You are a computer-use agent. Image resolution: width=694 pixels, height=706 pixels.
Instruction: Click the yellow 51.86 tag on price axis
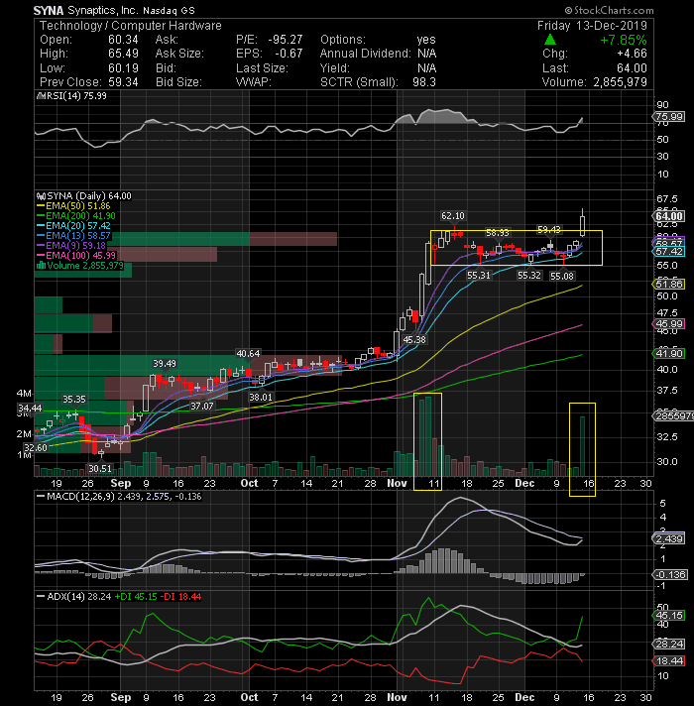(669, 285)
